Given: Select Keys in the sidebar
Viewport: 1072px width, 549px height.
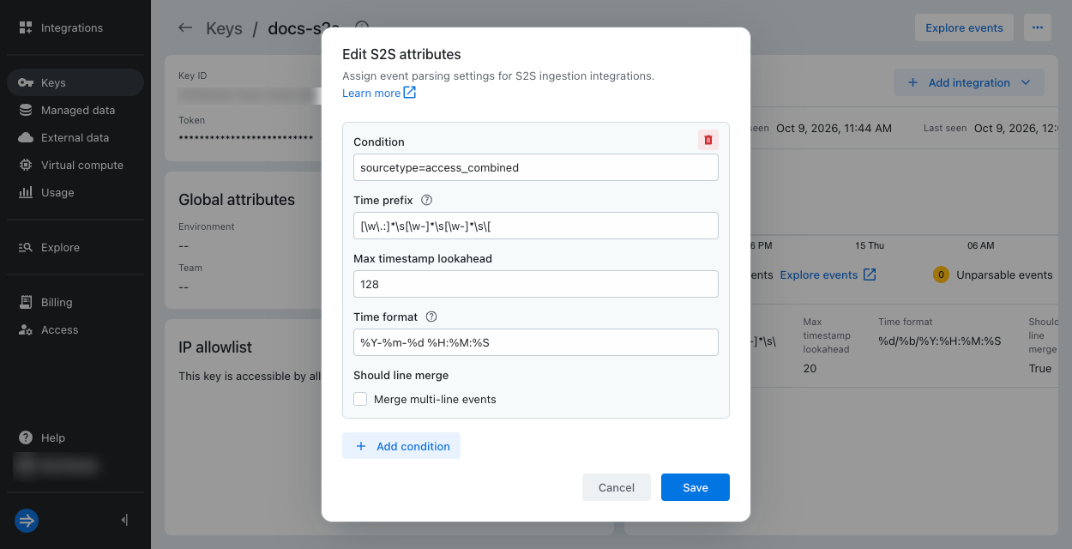Looking at the screenshot, I should [x=75, y=82].
